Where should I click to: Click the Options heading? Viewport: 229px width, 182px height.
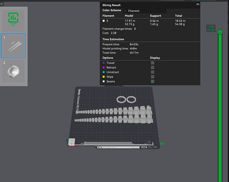[108, 58]
